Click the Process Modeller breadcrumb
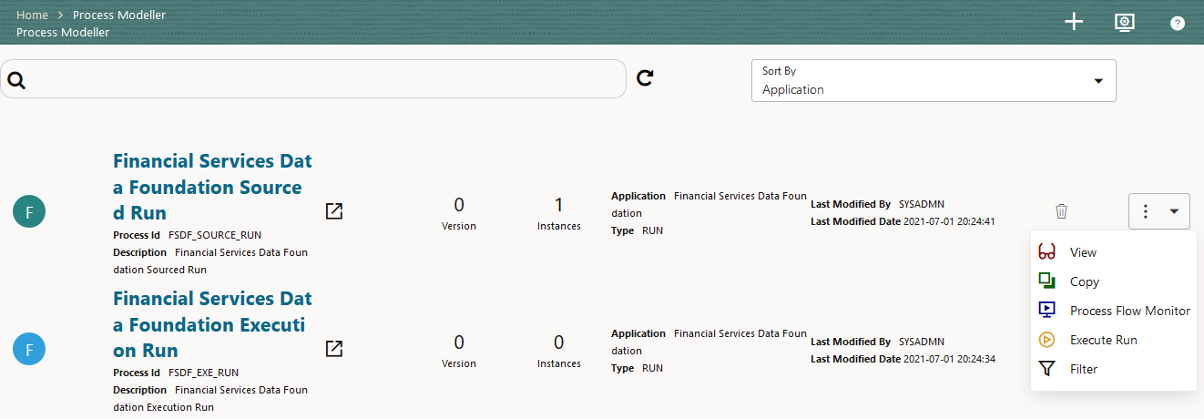 click(119, 15)
